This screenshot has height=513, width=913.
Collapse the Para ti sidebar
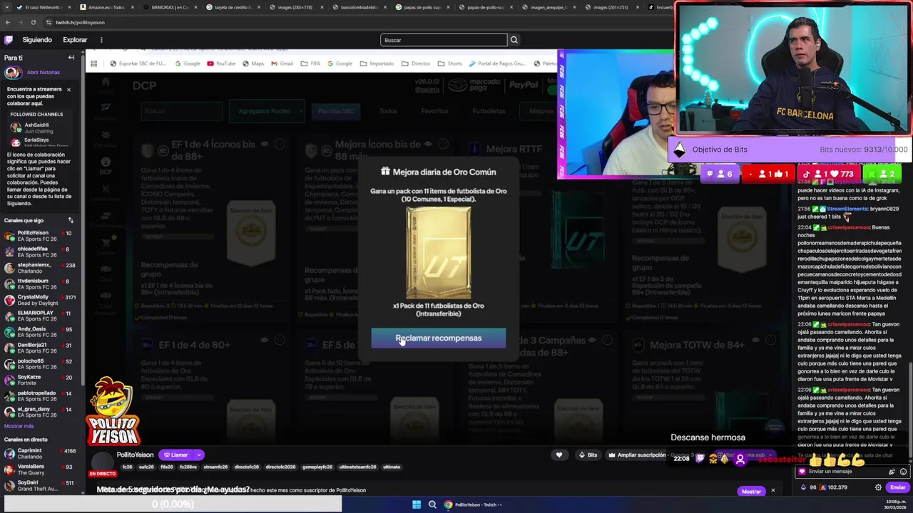point(71,58)
